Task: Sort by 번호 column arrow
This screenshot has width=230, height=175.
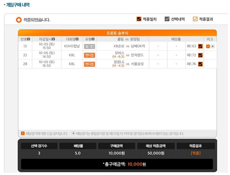Action: (x=29, y=39)
